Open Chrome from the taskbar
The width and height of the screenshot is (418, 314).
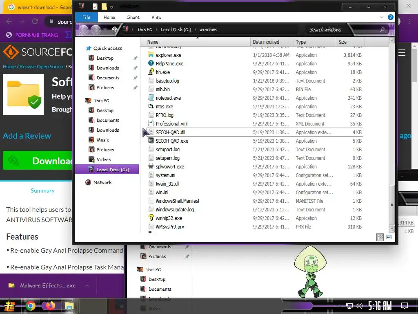point(30,306)
